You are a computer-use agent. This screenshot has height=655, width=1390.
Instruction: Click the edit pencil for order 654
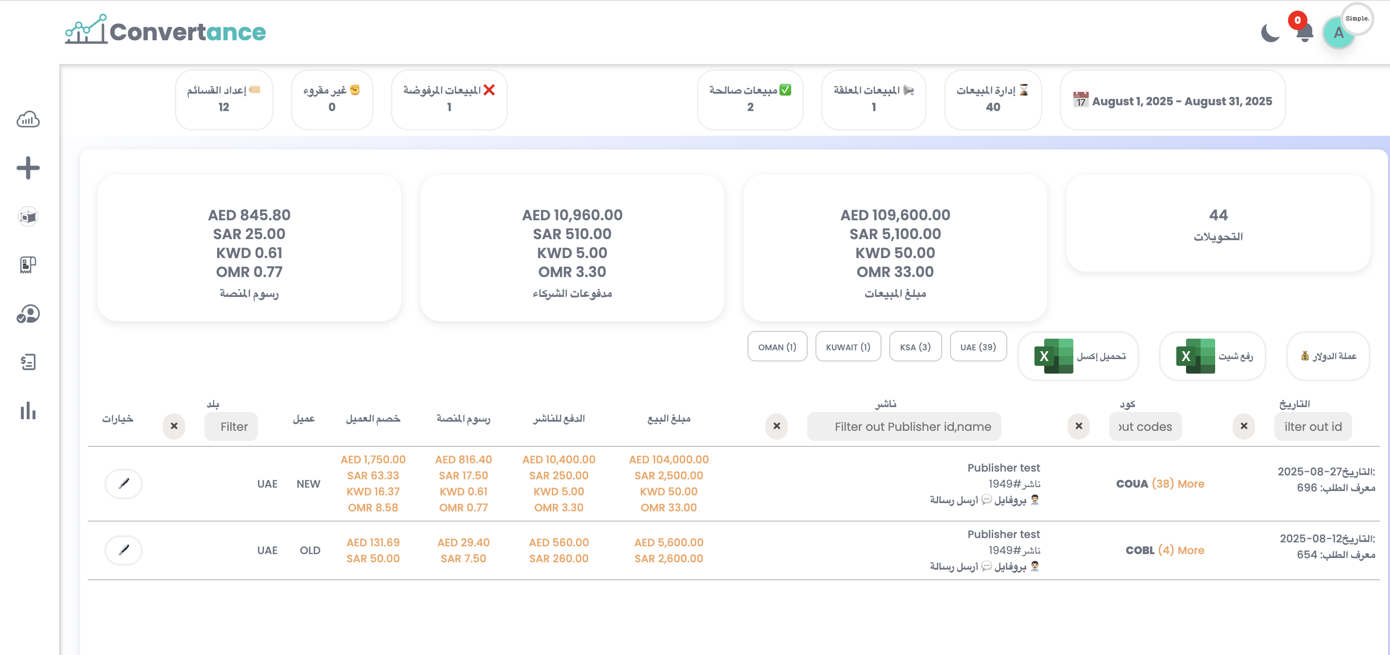pyautogui.click(x=123, y=550)
